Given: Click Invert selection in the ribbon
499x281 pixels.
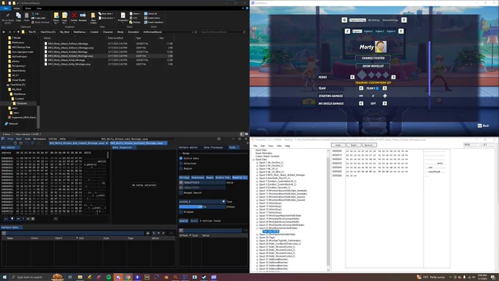Looking at the screenshot, I should (154, 22).
